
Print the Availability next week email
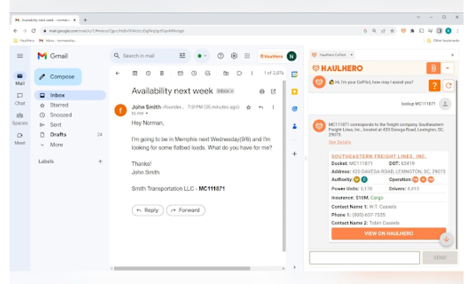262,91
